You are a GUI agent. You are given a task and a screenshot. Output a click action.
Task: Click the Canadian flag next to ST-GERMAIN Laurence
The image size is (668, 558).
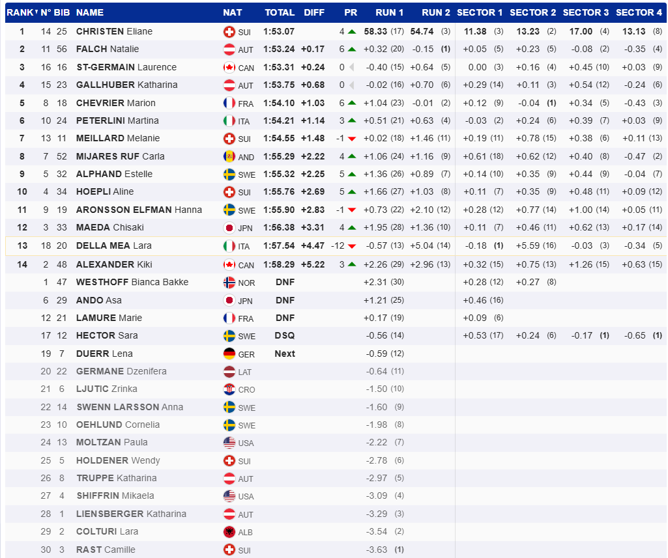click(x=229, y=67)
